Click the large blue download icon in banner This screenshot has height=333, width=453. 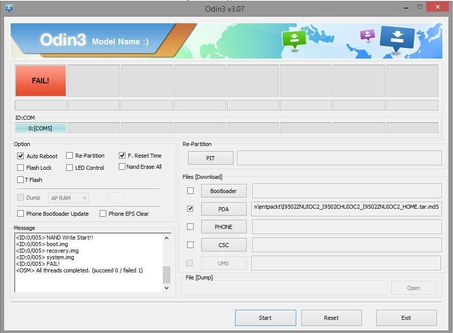[397, 39]
